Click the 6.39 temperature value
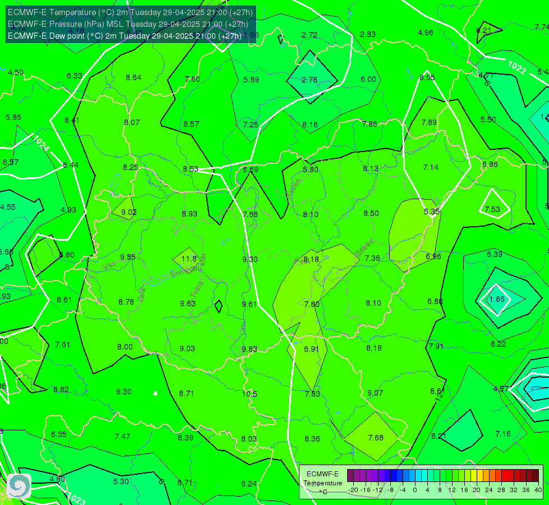Screen dimensions: 549x505 click(495, 254)
